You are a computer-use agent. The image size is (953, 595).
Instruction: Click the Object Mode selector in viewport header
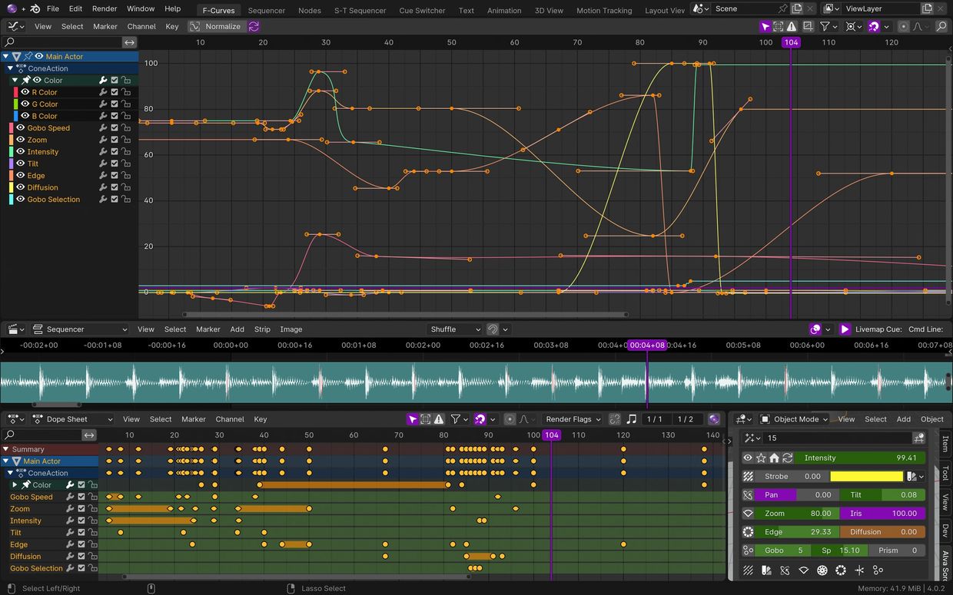click(x=795, y=419)
